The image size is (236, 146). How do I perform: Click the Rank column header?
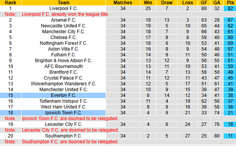10,3
